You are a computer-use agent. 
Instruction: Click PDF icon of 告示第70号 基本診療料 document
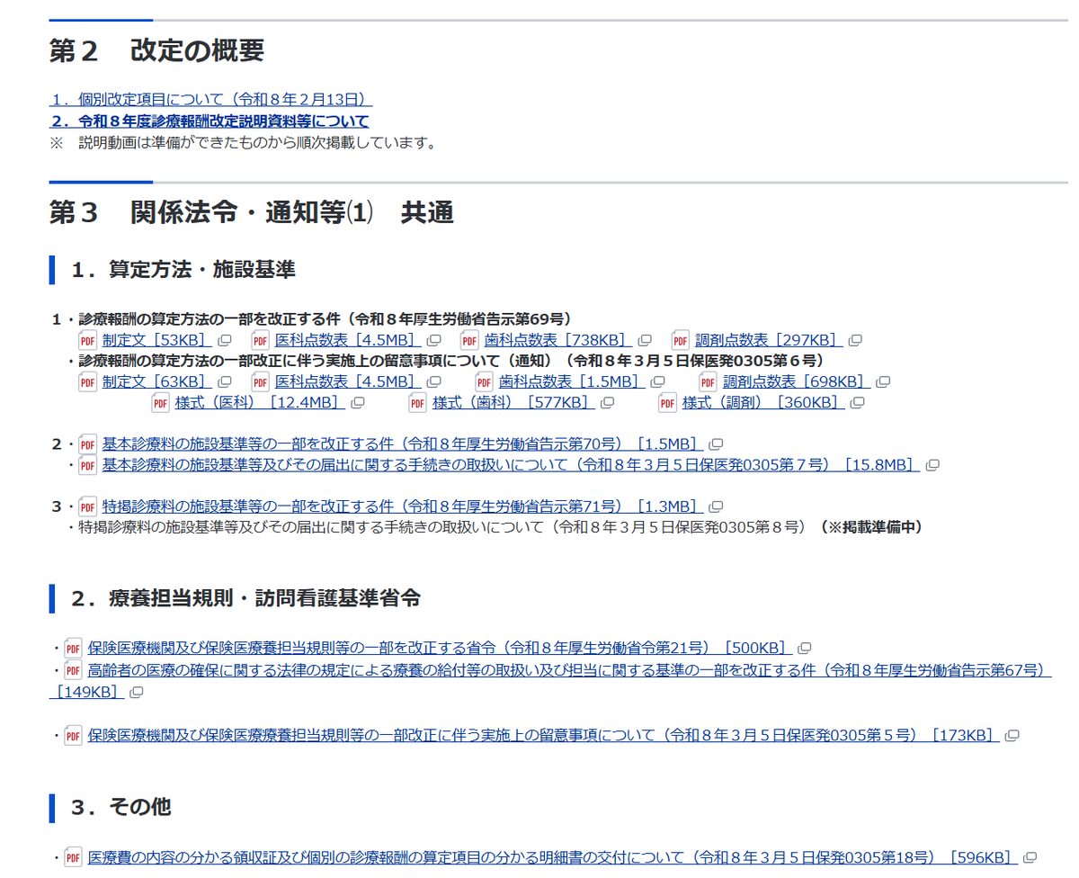click(87, 444)
